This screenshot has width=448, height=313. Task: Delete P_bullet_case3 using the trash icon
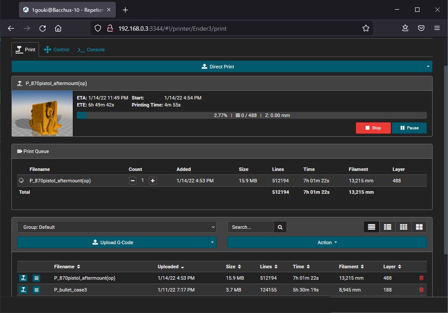point(421,290)
